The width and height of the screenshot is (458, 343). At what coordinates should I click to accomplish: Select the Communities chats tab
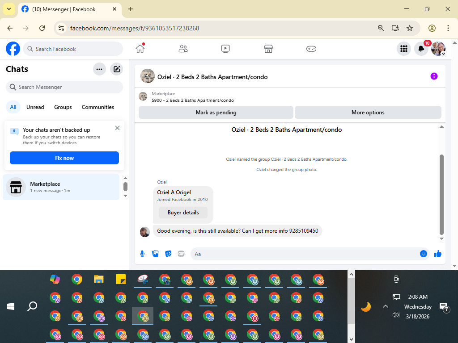[98, 107]
